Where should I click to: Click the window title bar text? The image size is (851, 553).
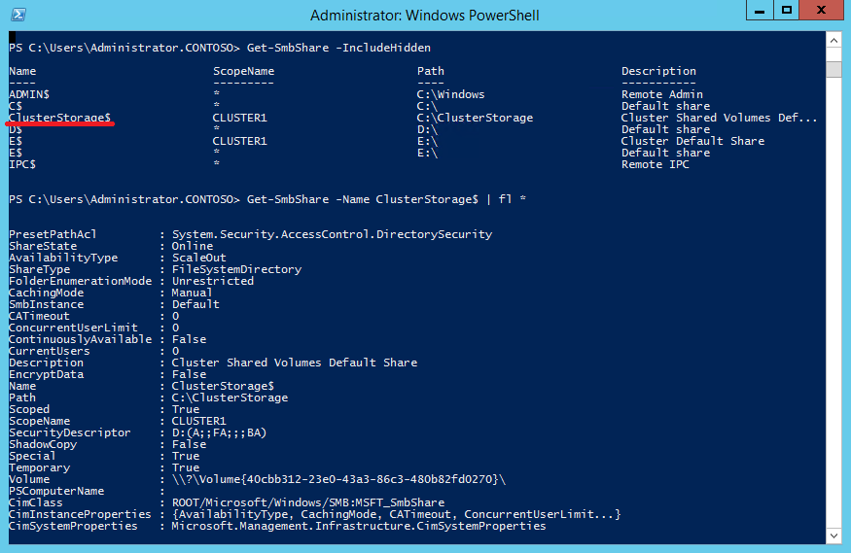424,15
